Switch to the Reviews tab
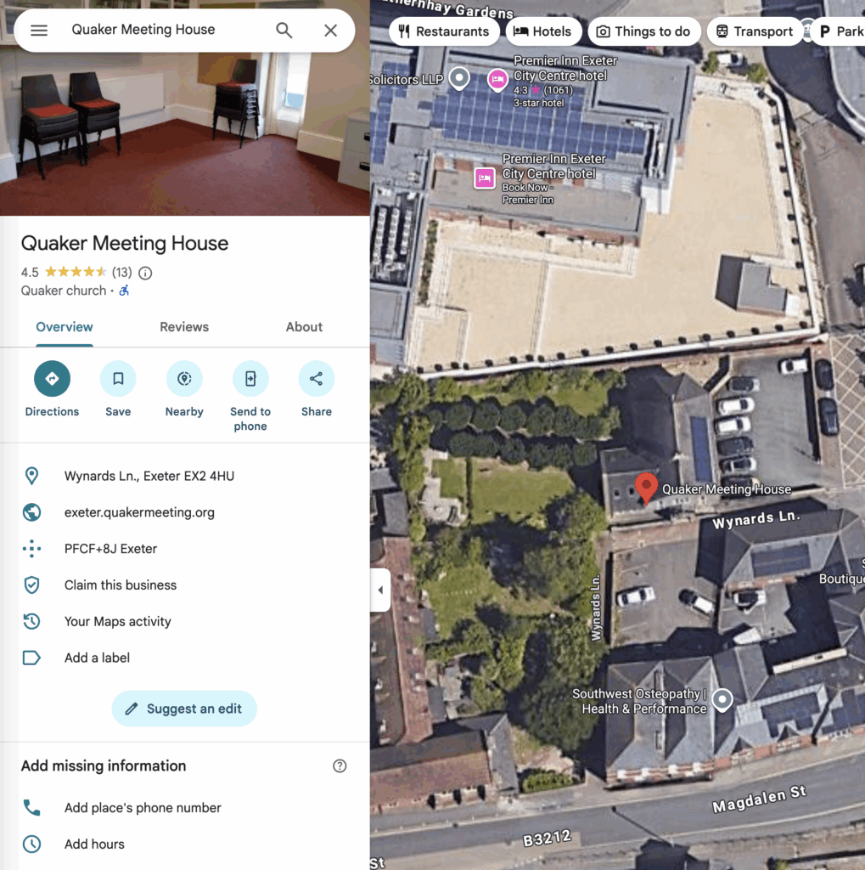The height and width of the screenshot is (870, 865). (x=184, y=327)
